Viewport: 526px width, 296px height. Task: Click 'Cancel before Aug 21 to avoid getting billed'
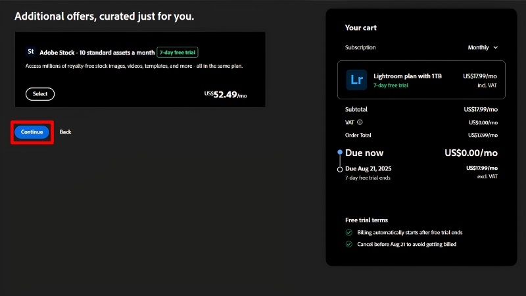coord(406,244)
